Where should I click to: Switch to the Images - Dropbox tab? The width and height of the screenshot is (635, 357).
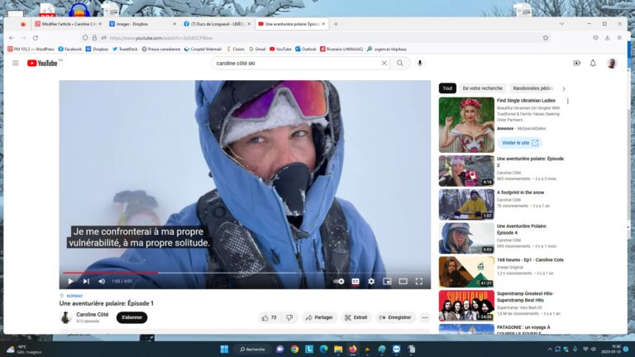[141, 24]
